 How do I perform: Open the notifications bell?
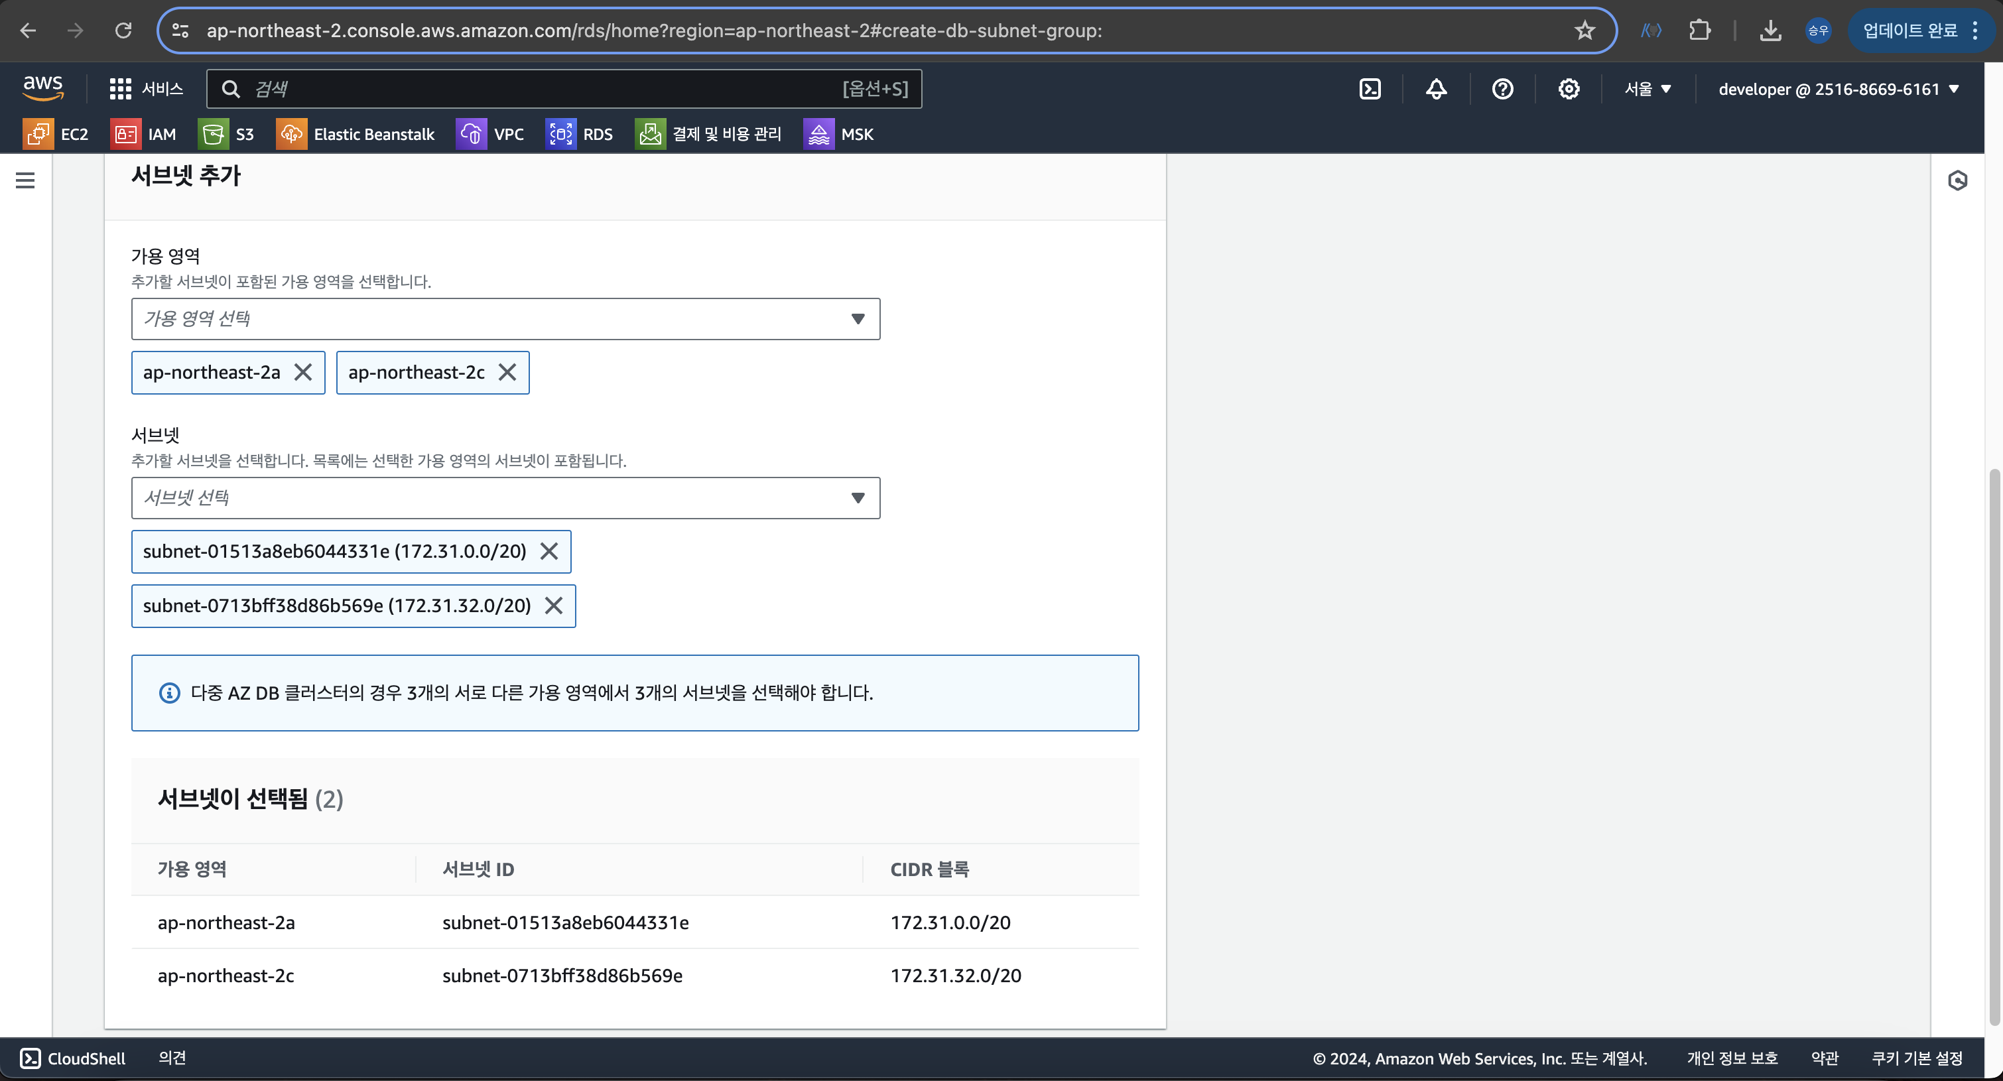(1435, 89)
